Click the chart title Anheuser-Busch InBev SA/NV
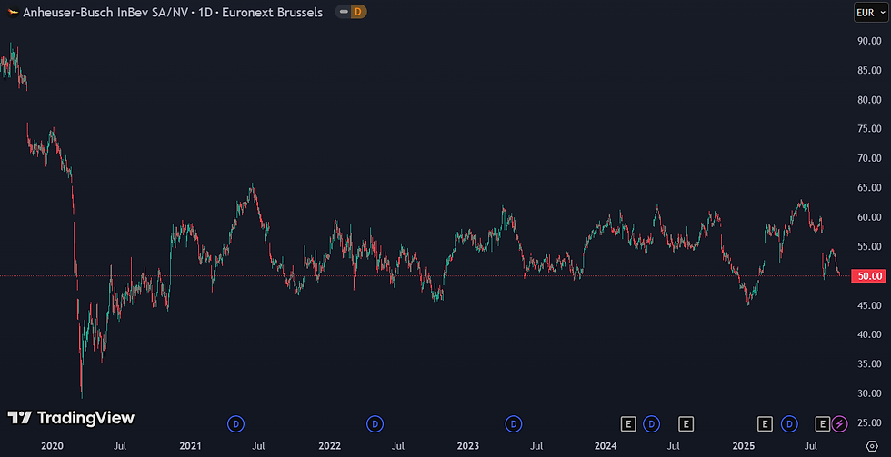 (x=107, y=13)
